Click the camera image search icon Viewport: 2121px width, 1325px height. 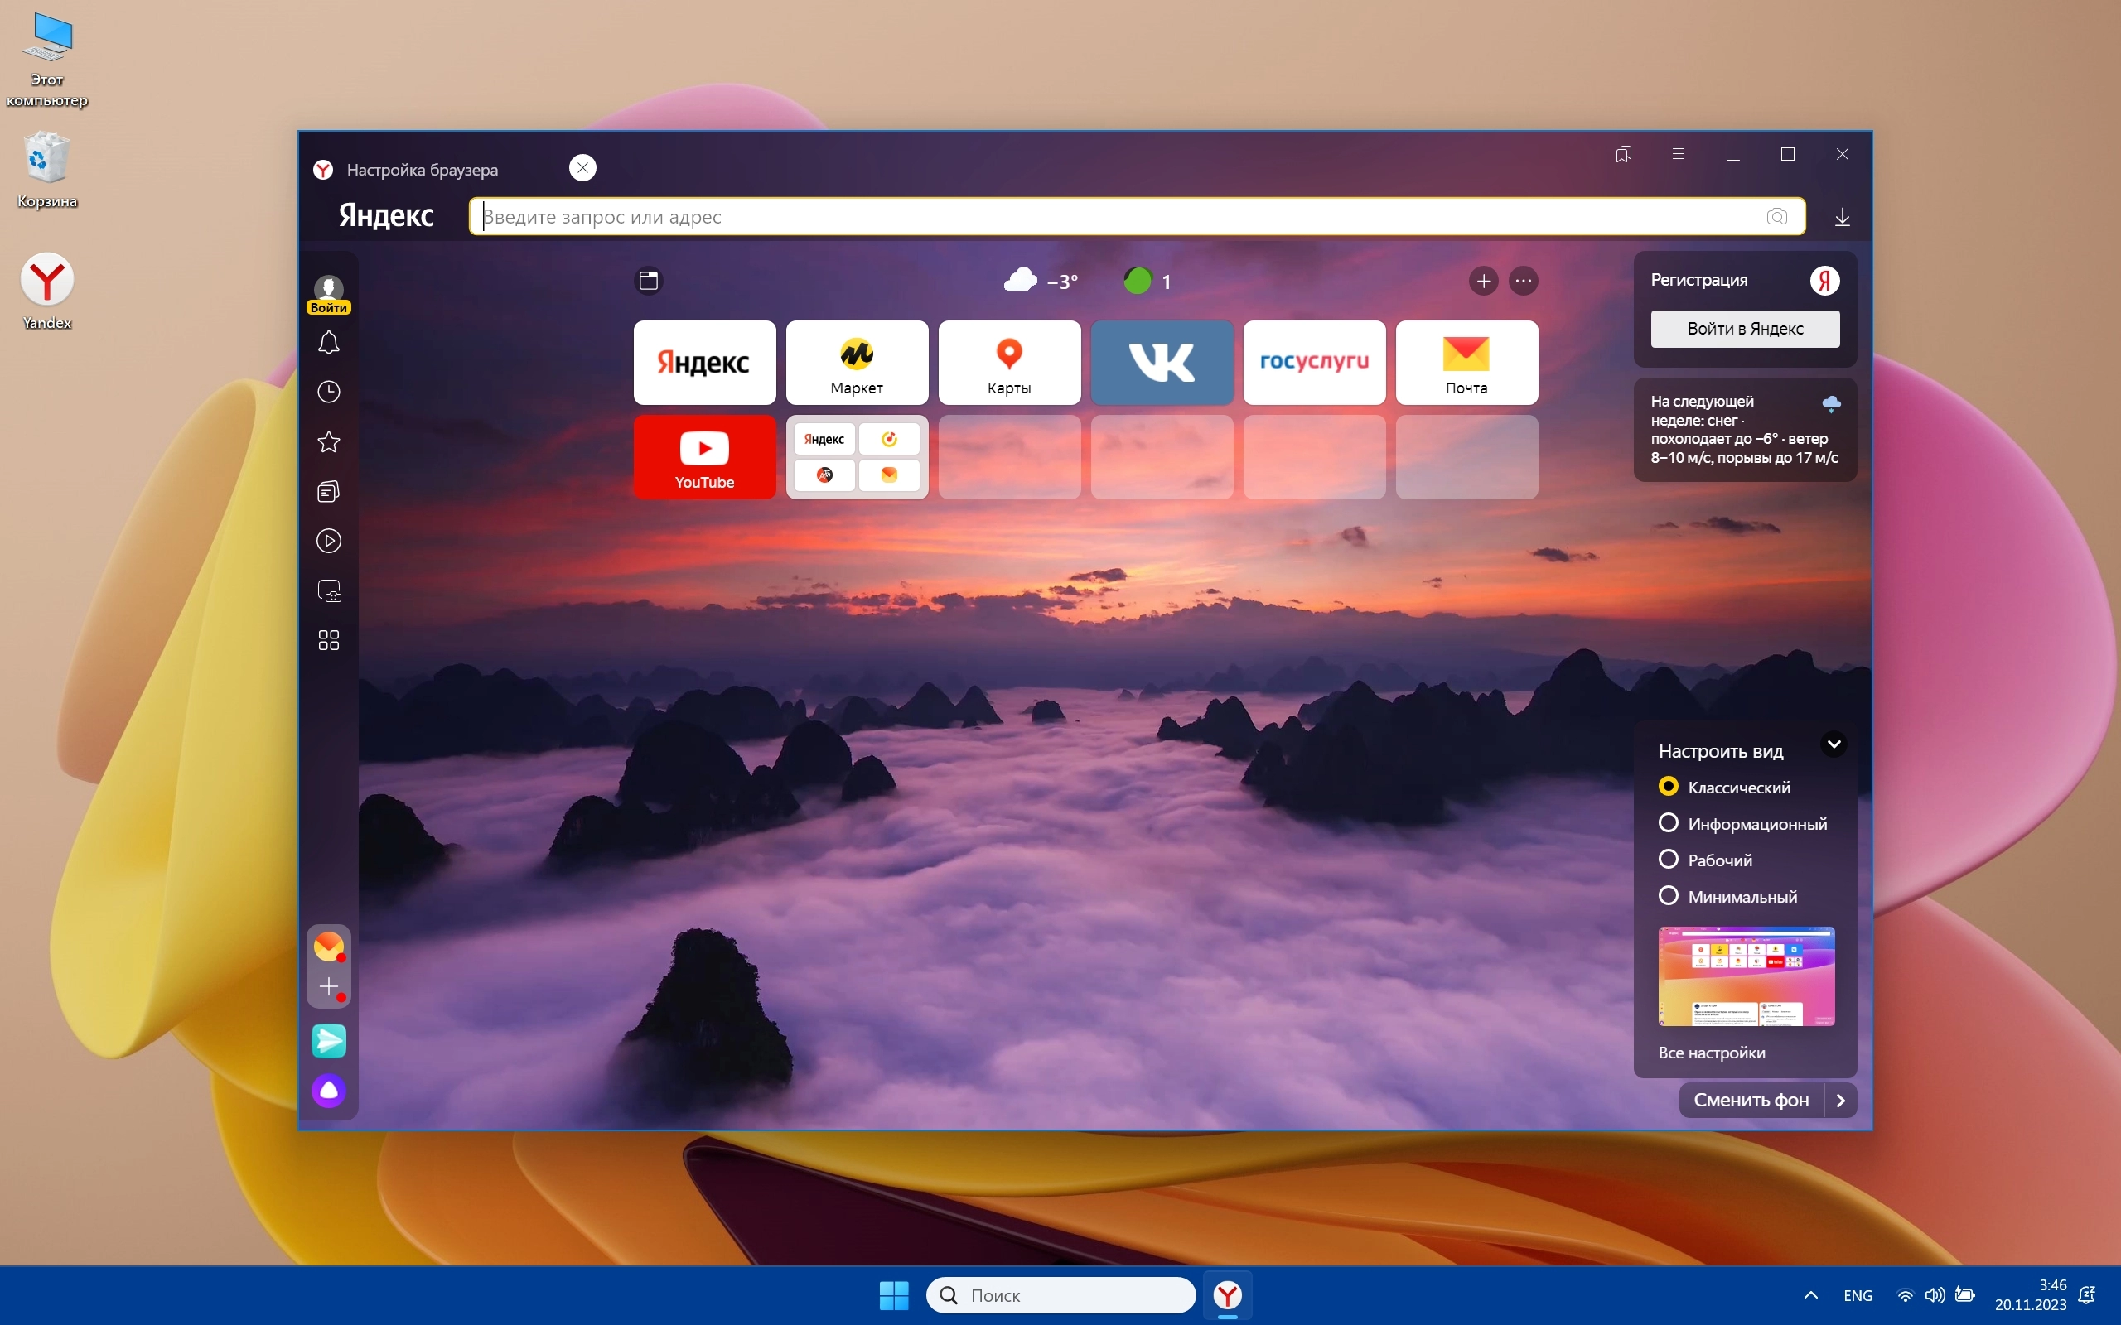pos(1776,216)
